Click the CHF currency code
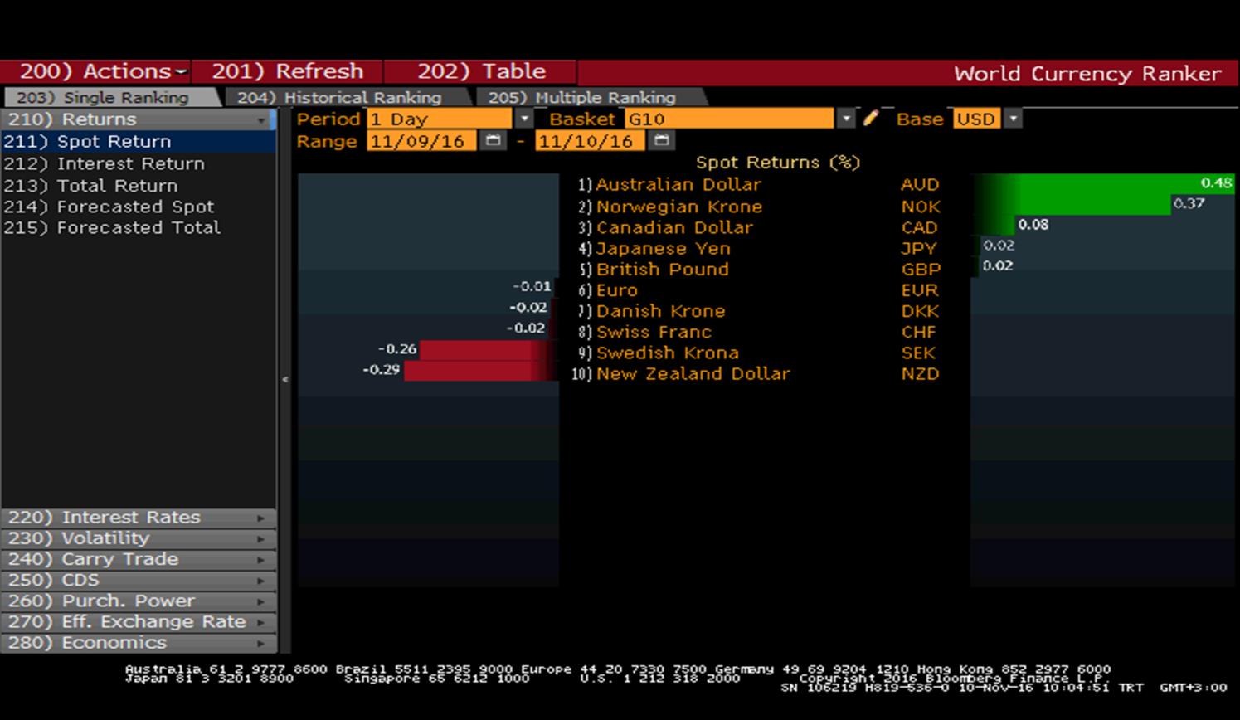Image resolution: width=1240 pixels, height=720 pixels. [x=918, y=332]
